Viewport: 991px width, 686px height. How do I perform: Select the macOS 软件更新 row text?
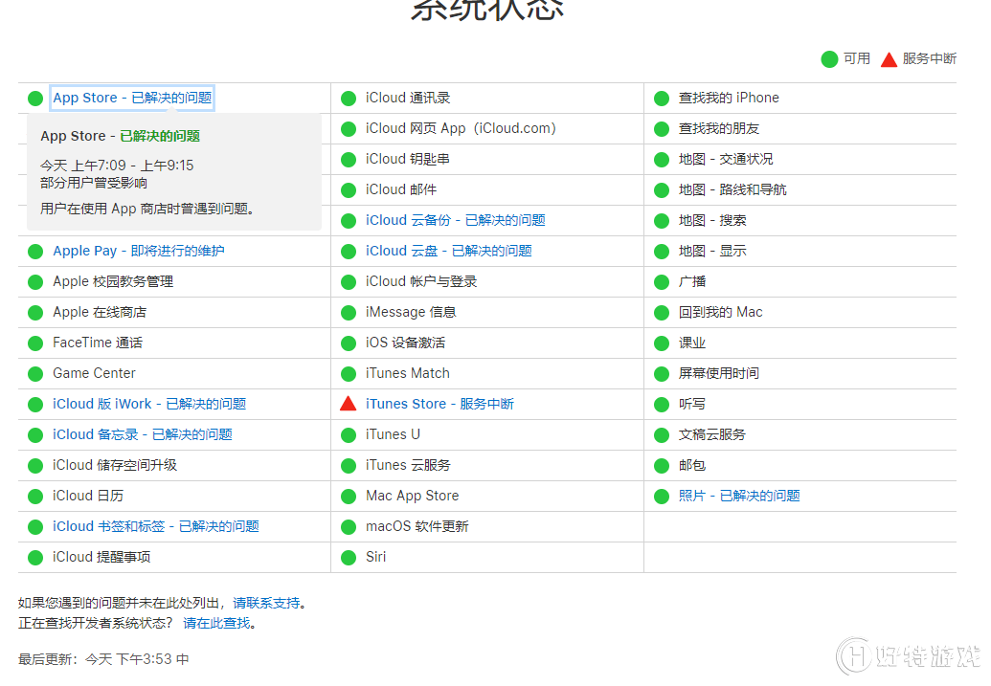pyautogui.click(x=417, y=526)
